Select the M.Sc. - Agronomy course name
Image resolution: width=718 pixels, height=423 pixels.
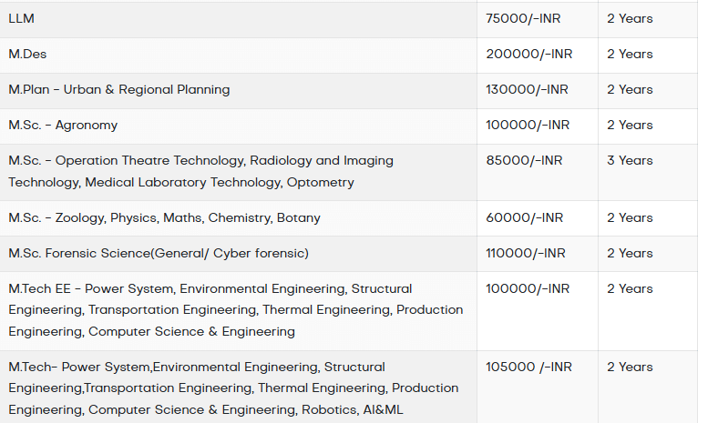coord(63,125)
